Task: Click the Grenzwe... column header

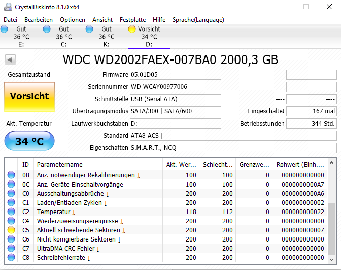Action: (x=254, y=165)
